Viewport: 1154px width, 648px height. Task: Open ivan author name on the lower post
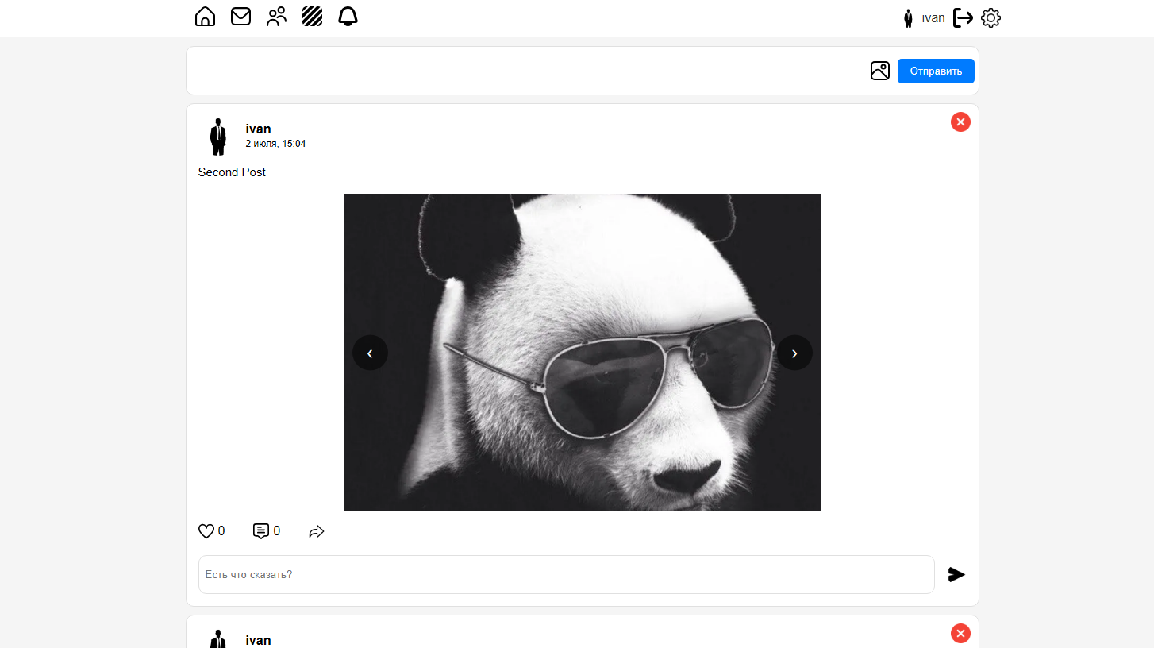pyautogui.click(x=258, y=640)
